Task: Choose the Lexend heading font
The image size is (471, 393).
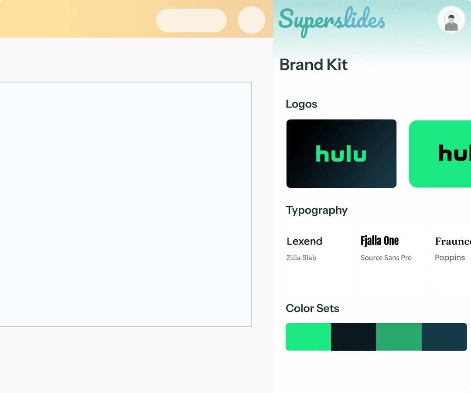Action: click(x=304, y=241)
